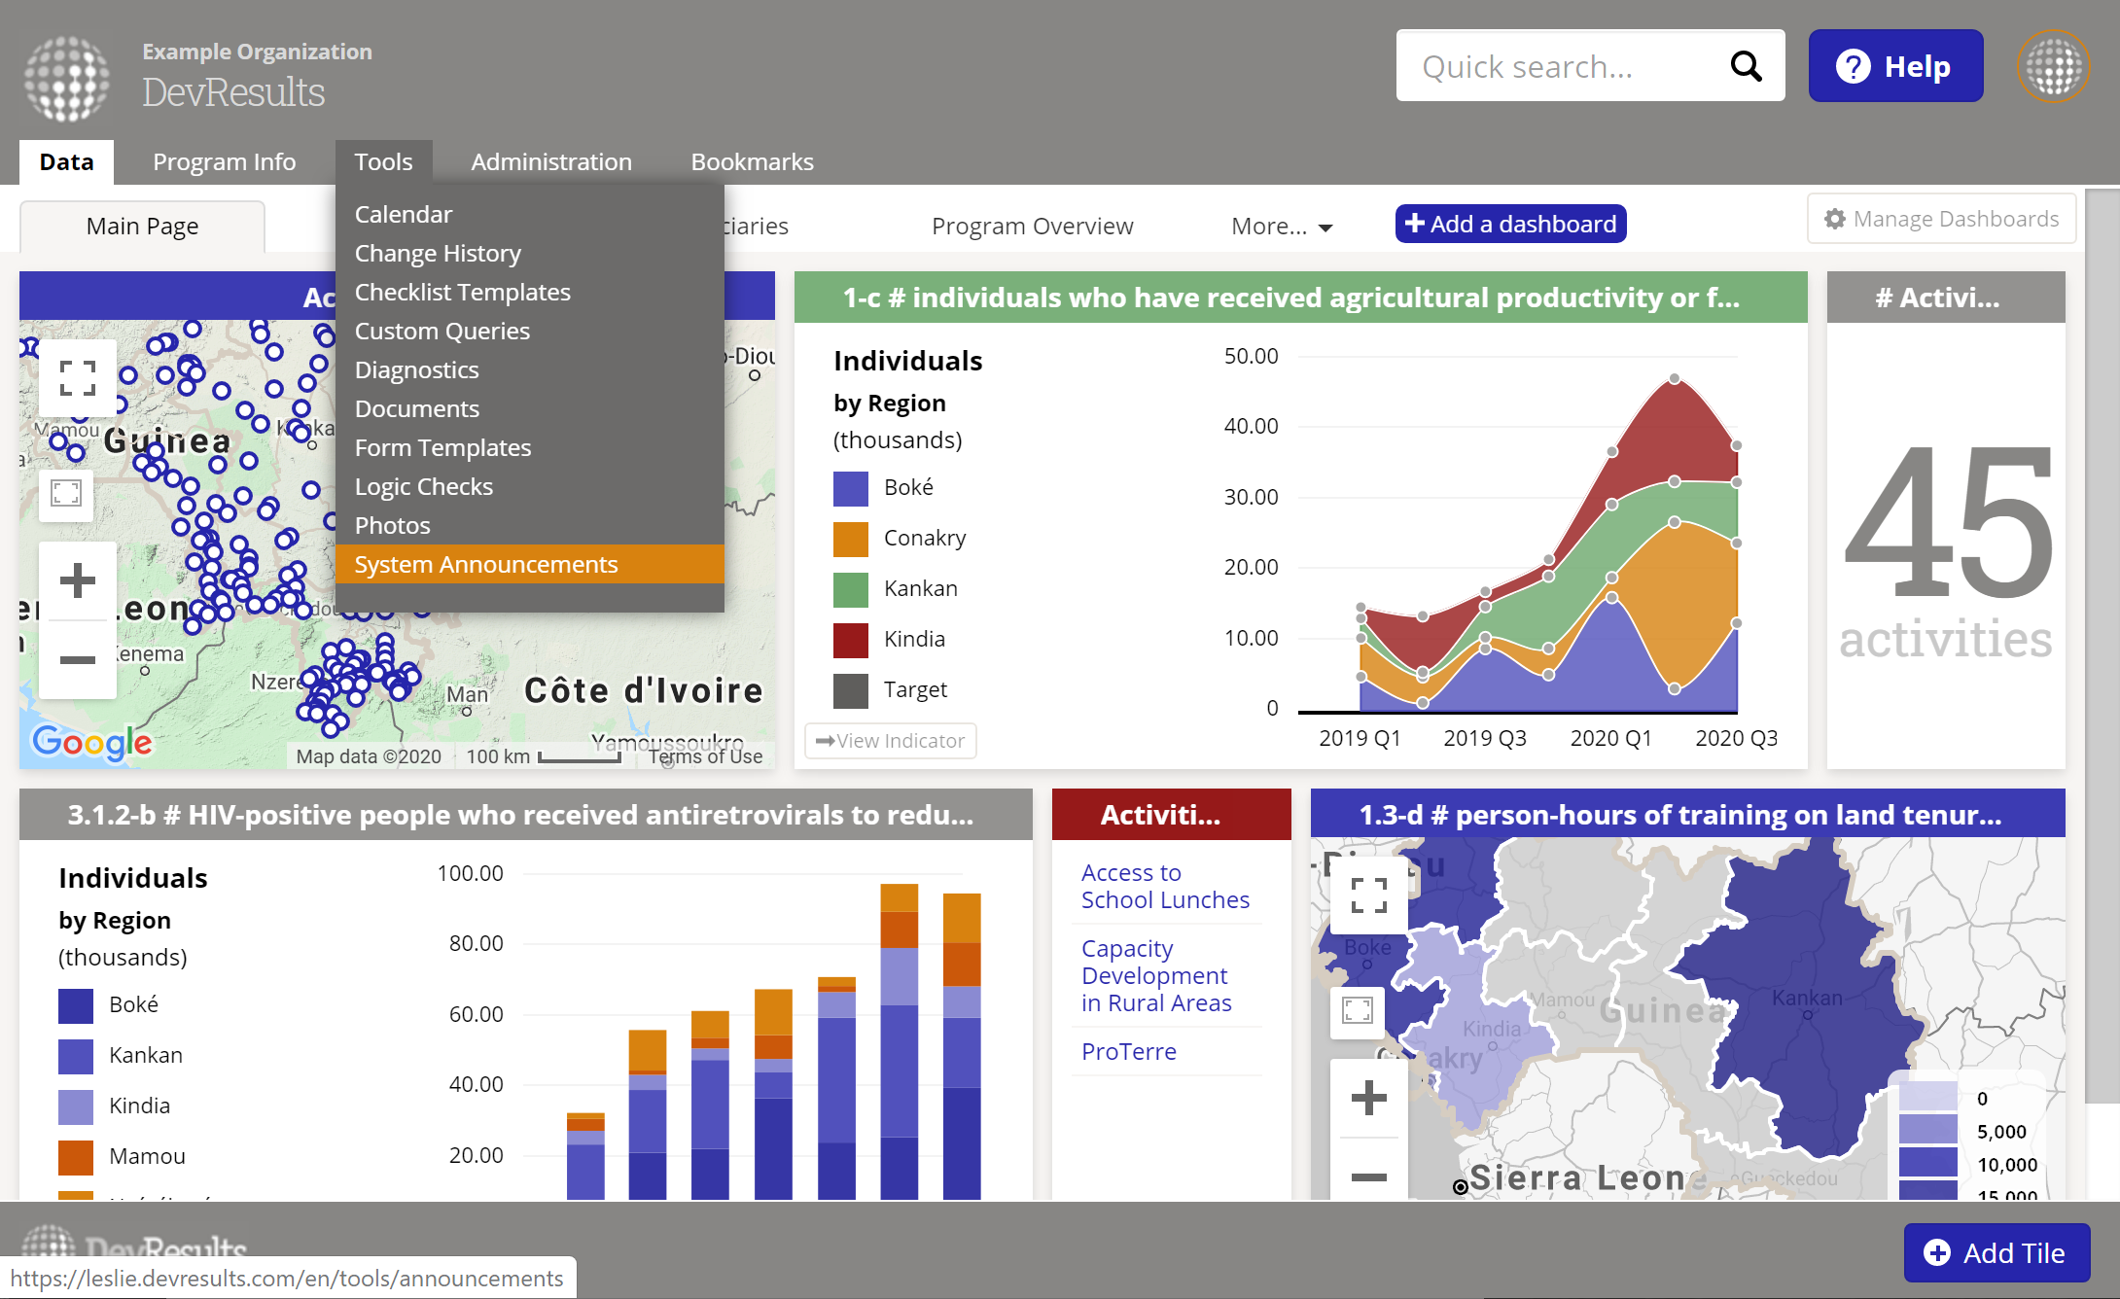Image resolution: width=2120 pixels, height=1299 pixels.
Task: Toggle fullscreen on the land tenure map
Action: tap(1368, 895)
